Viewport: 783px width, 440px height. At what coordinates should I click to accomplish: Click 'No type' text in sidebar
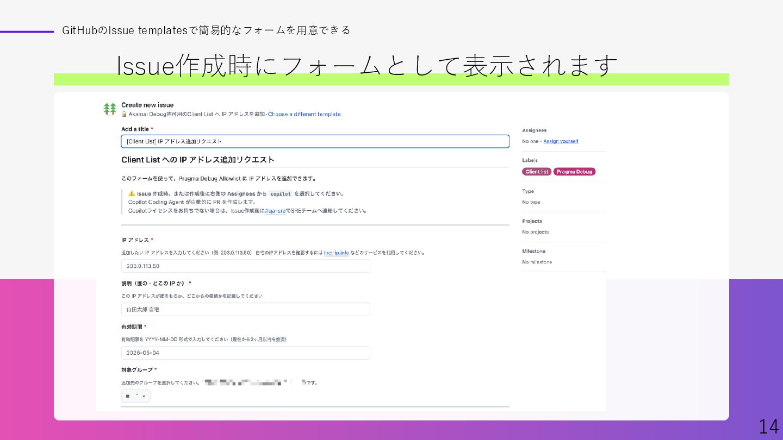(531, 202)
